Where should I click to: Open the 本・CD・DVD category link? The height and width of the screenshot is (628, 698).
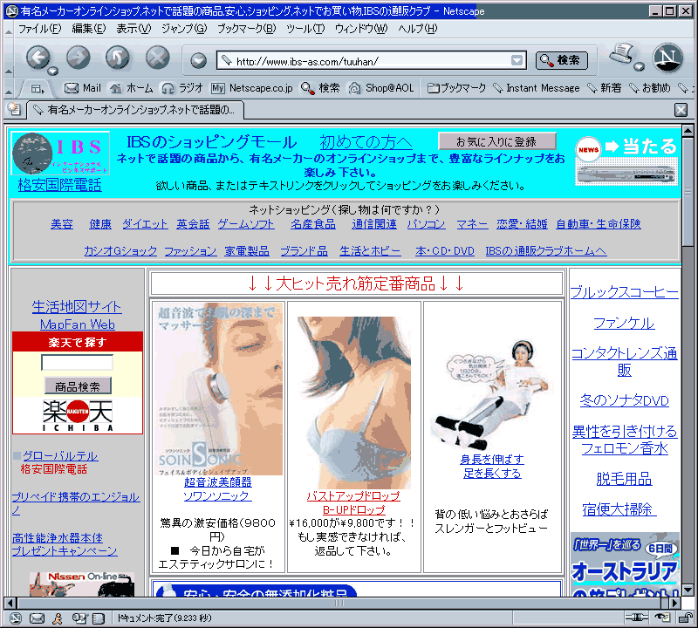point(445,251)
